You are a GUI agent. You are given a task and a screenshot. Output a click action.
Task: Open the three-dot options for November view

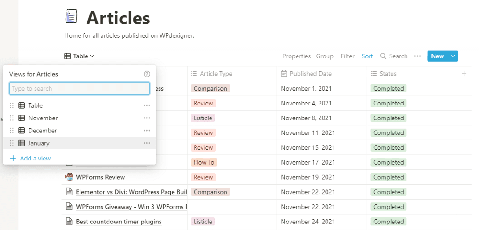pyautogui.click(x=147, y=118)
